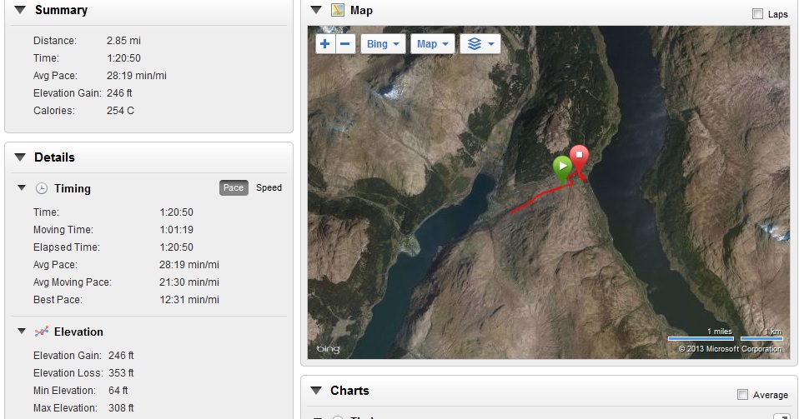Screen dimensions: 799x419
Task: Collapse the Charts panel
Action: click(315, 391)
